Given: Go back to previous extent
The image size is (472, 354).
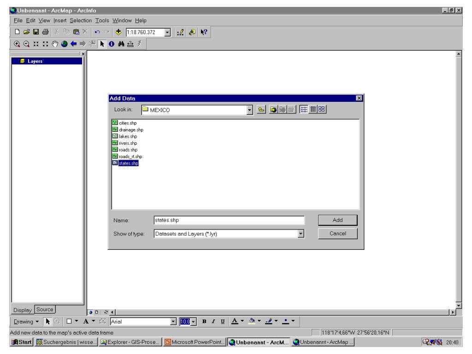Looking at the screenshot, I should (73, 44).
